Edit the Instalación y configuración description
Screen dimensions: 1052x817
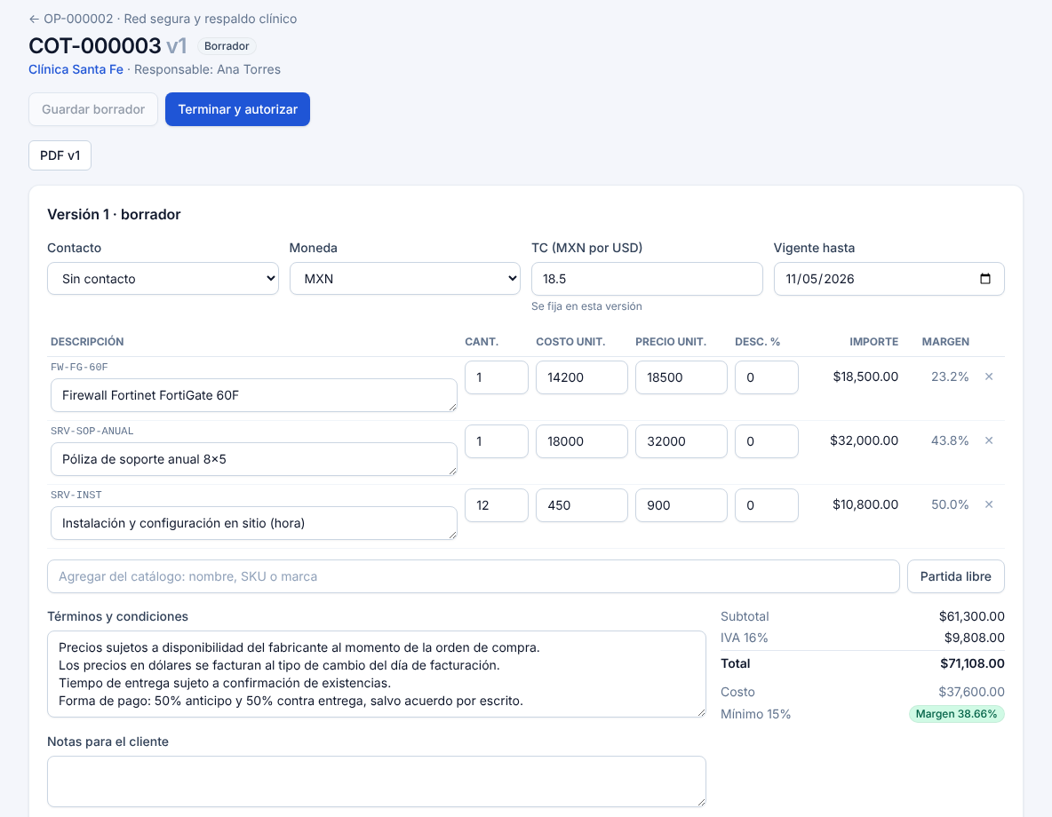tap(253, 523)
